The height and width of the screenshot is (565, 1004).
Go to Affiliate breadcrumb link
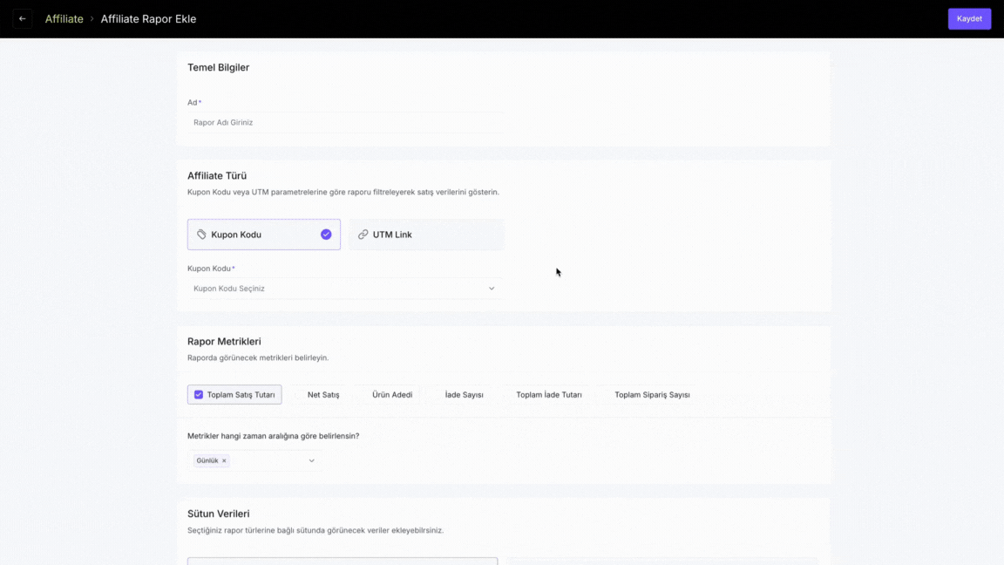point(64,18)
